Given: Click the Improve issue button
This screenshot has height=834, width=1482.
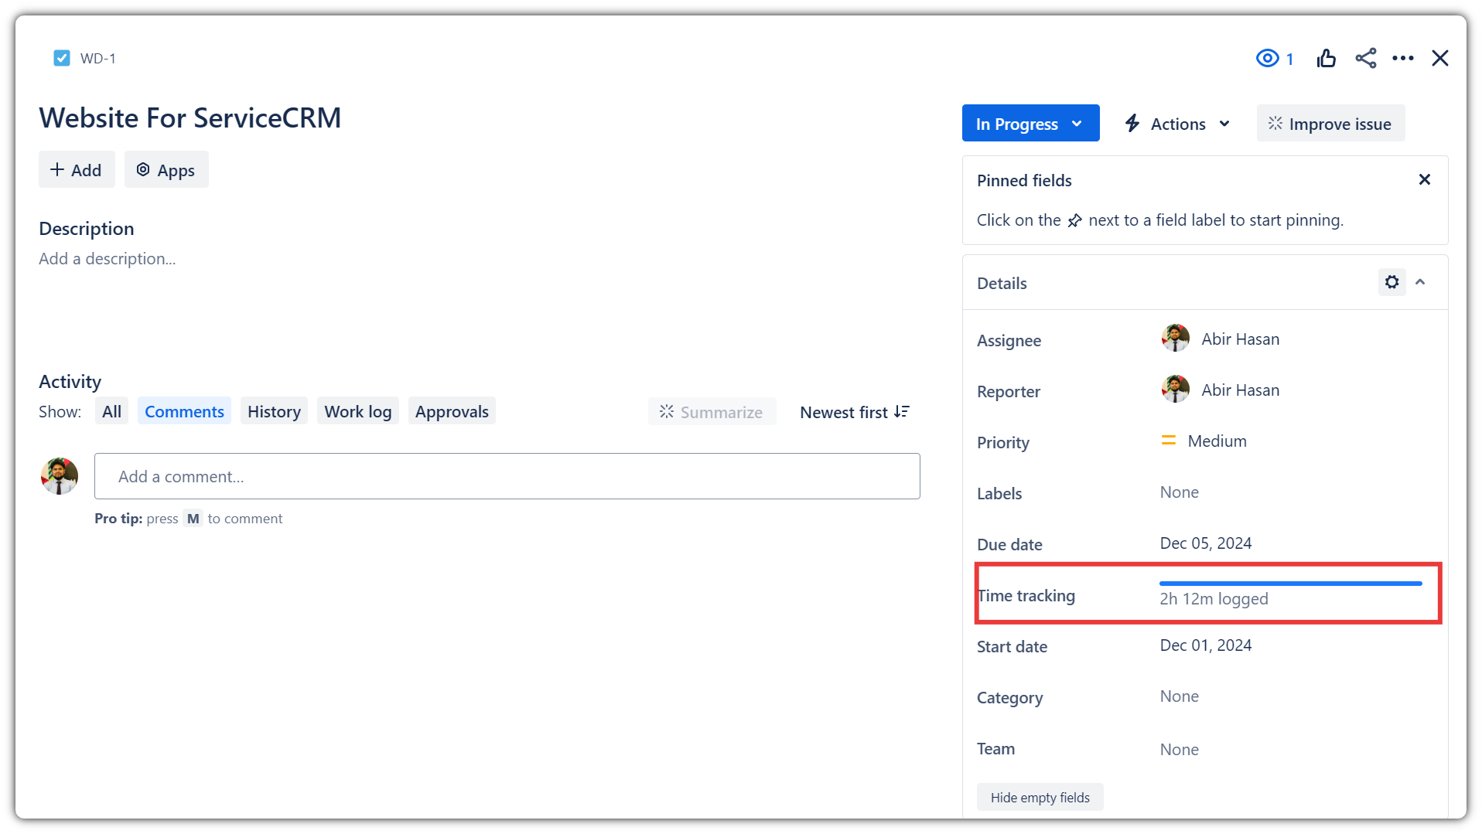Looking at the screenshot, I should (x=1330, y=124).
